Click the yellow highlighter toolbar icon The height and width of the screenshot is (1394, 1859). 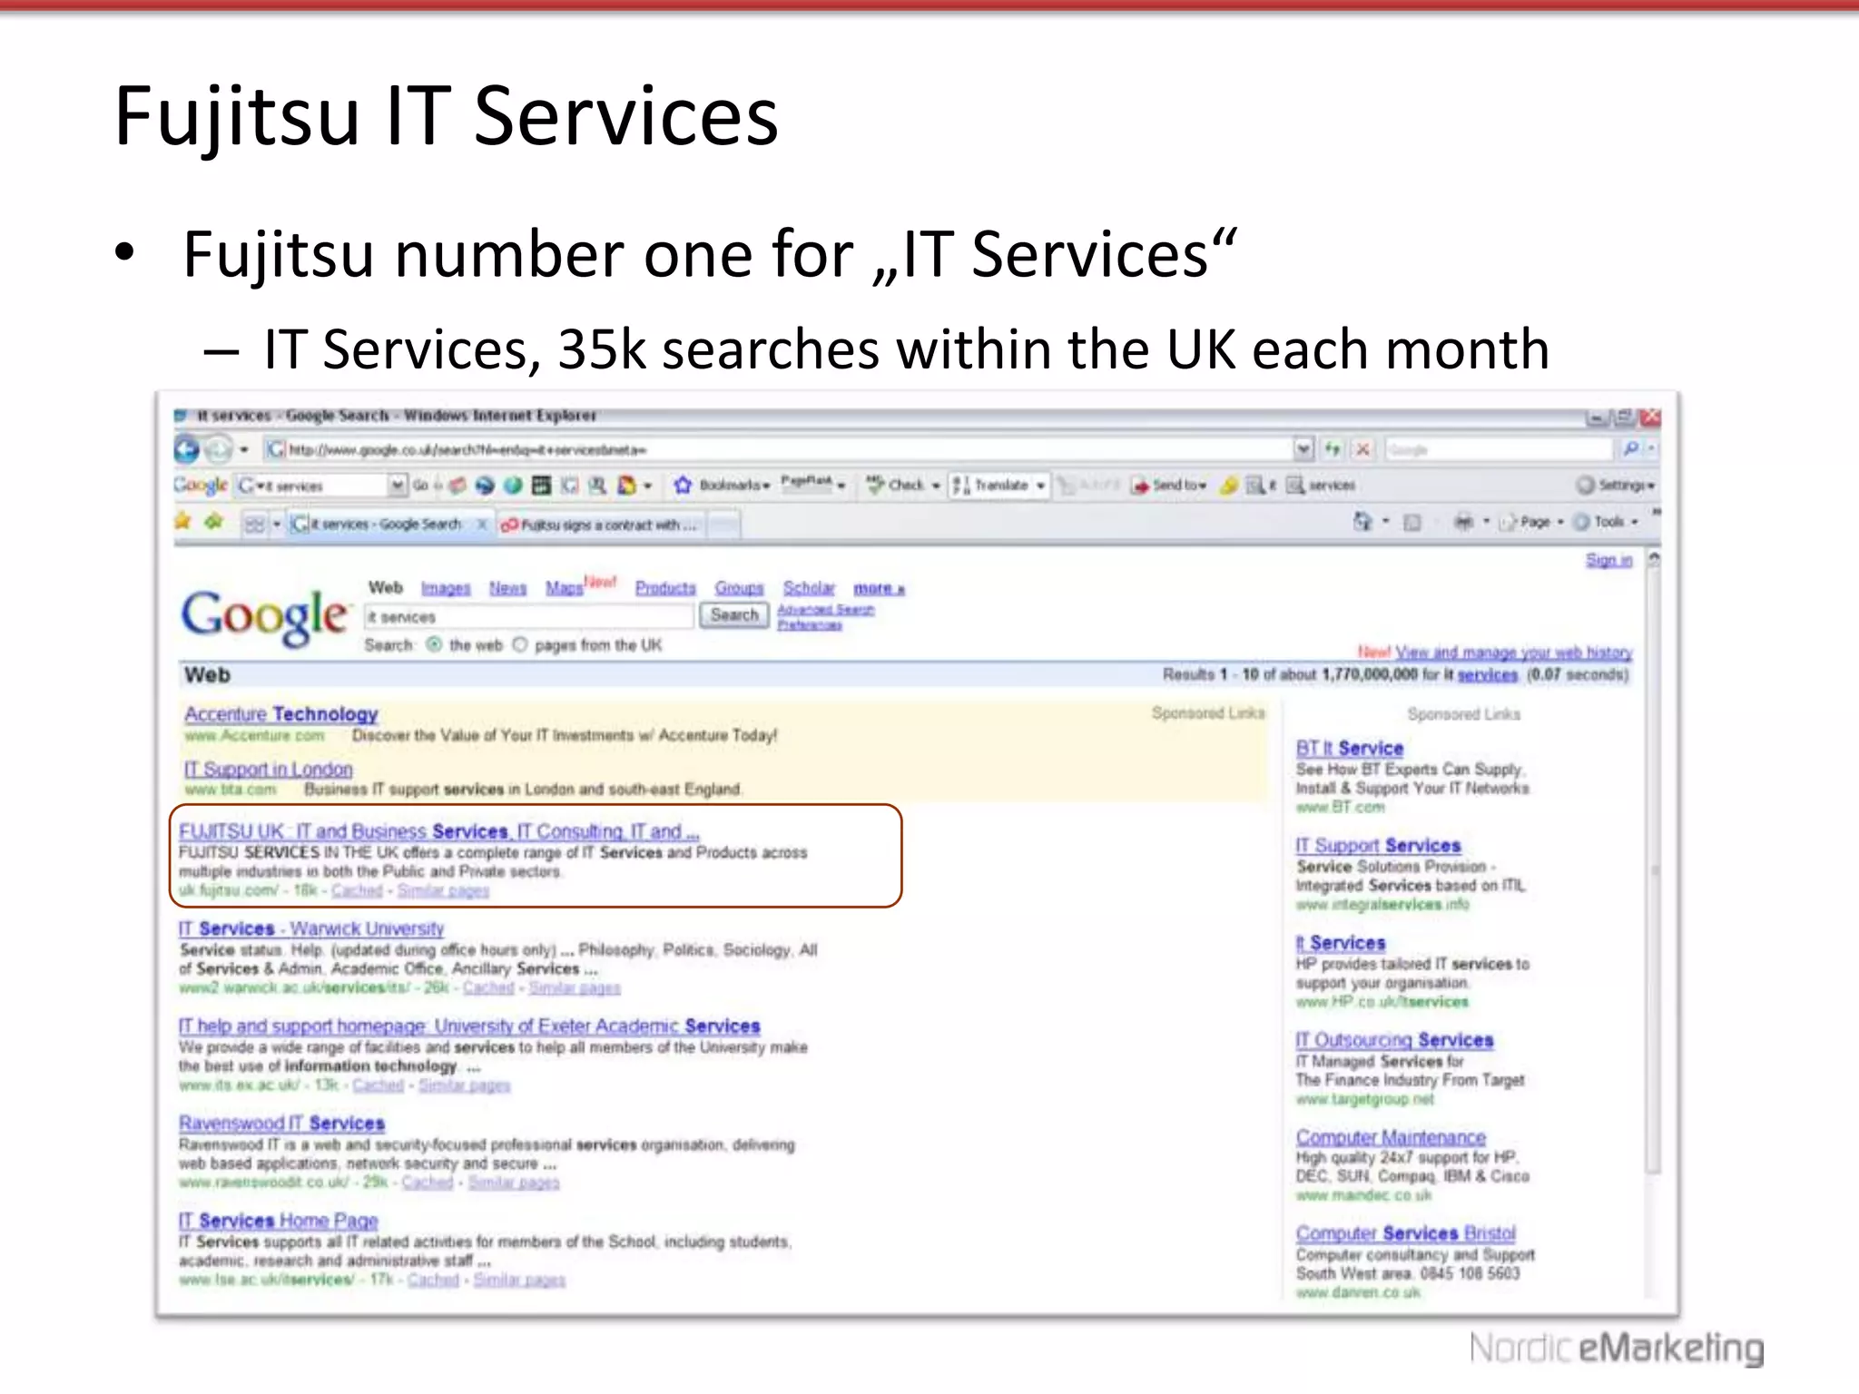pos(1228,486)
